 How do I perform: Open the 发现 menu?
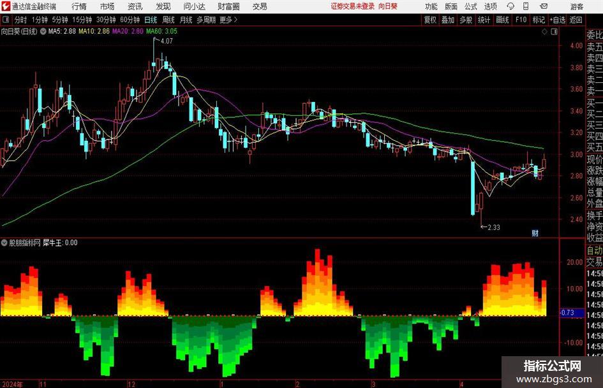[163, 6]
